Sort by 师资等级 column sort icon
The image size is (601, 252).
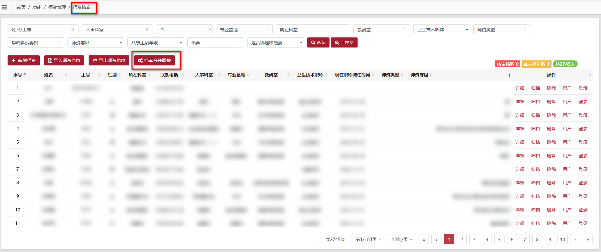tap(431, 75)
